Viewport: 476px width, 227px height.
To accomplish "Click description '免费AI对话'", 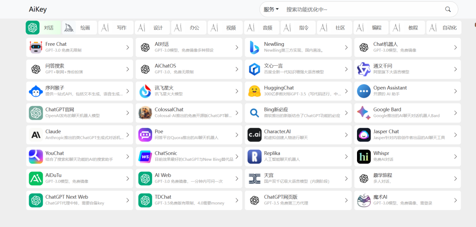I will click(x=384, y=159).
